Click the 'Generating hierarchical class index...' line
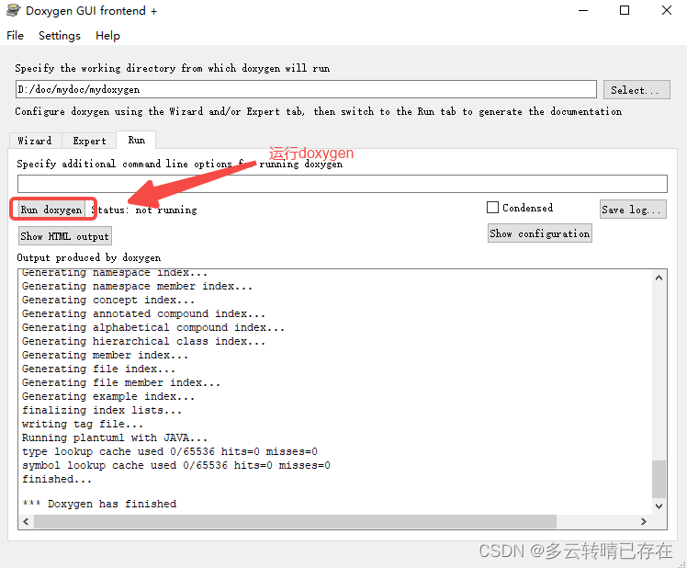 click(x=143, y=341)
